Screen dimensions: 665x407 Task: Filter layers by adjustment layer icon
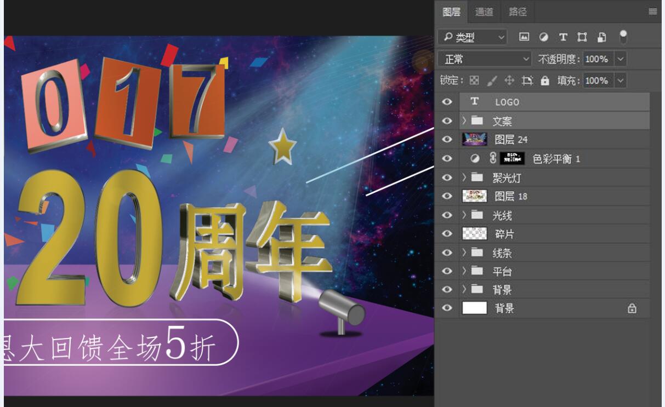point(543,37)
